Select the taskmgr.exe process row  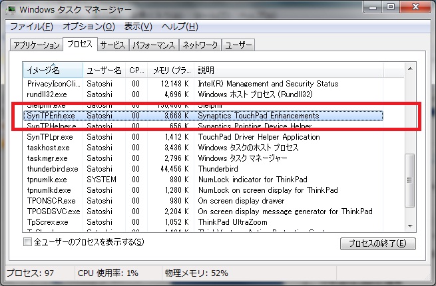(x=203, y=158)
